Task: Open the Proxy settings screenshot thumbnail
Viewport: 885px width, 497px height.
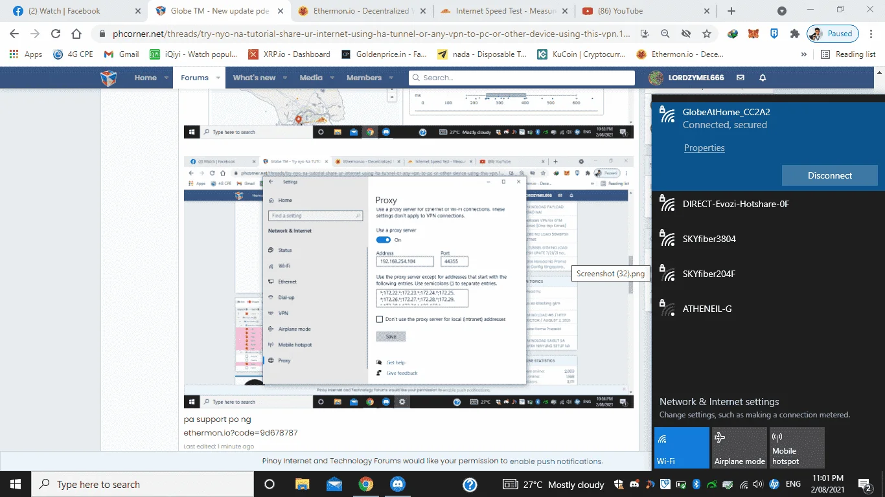Action: (x=408, y=282)
